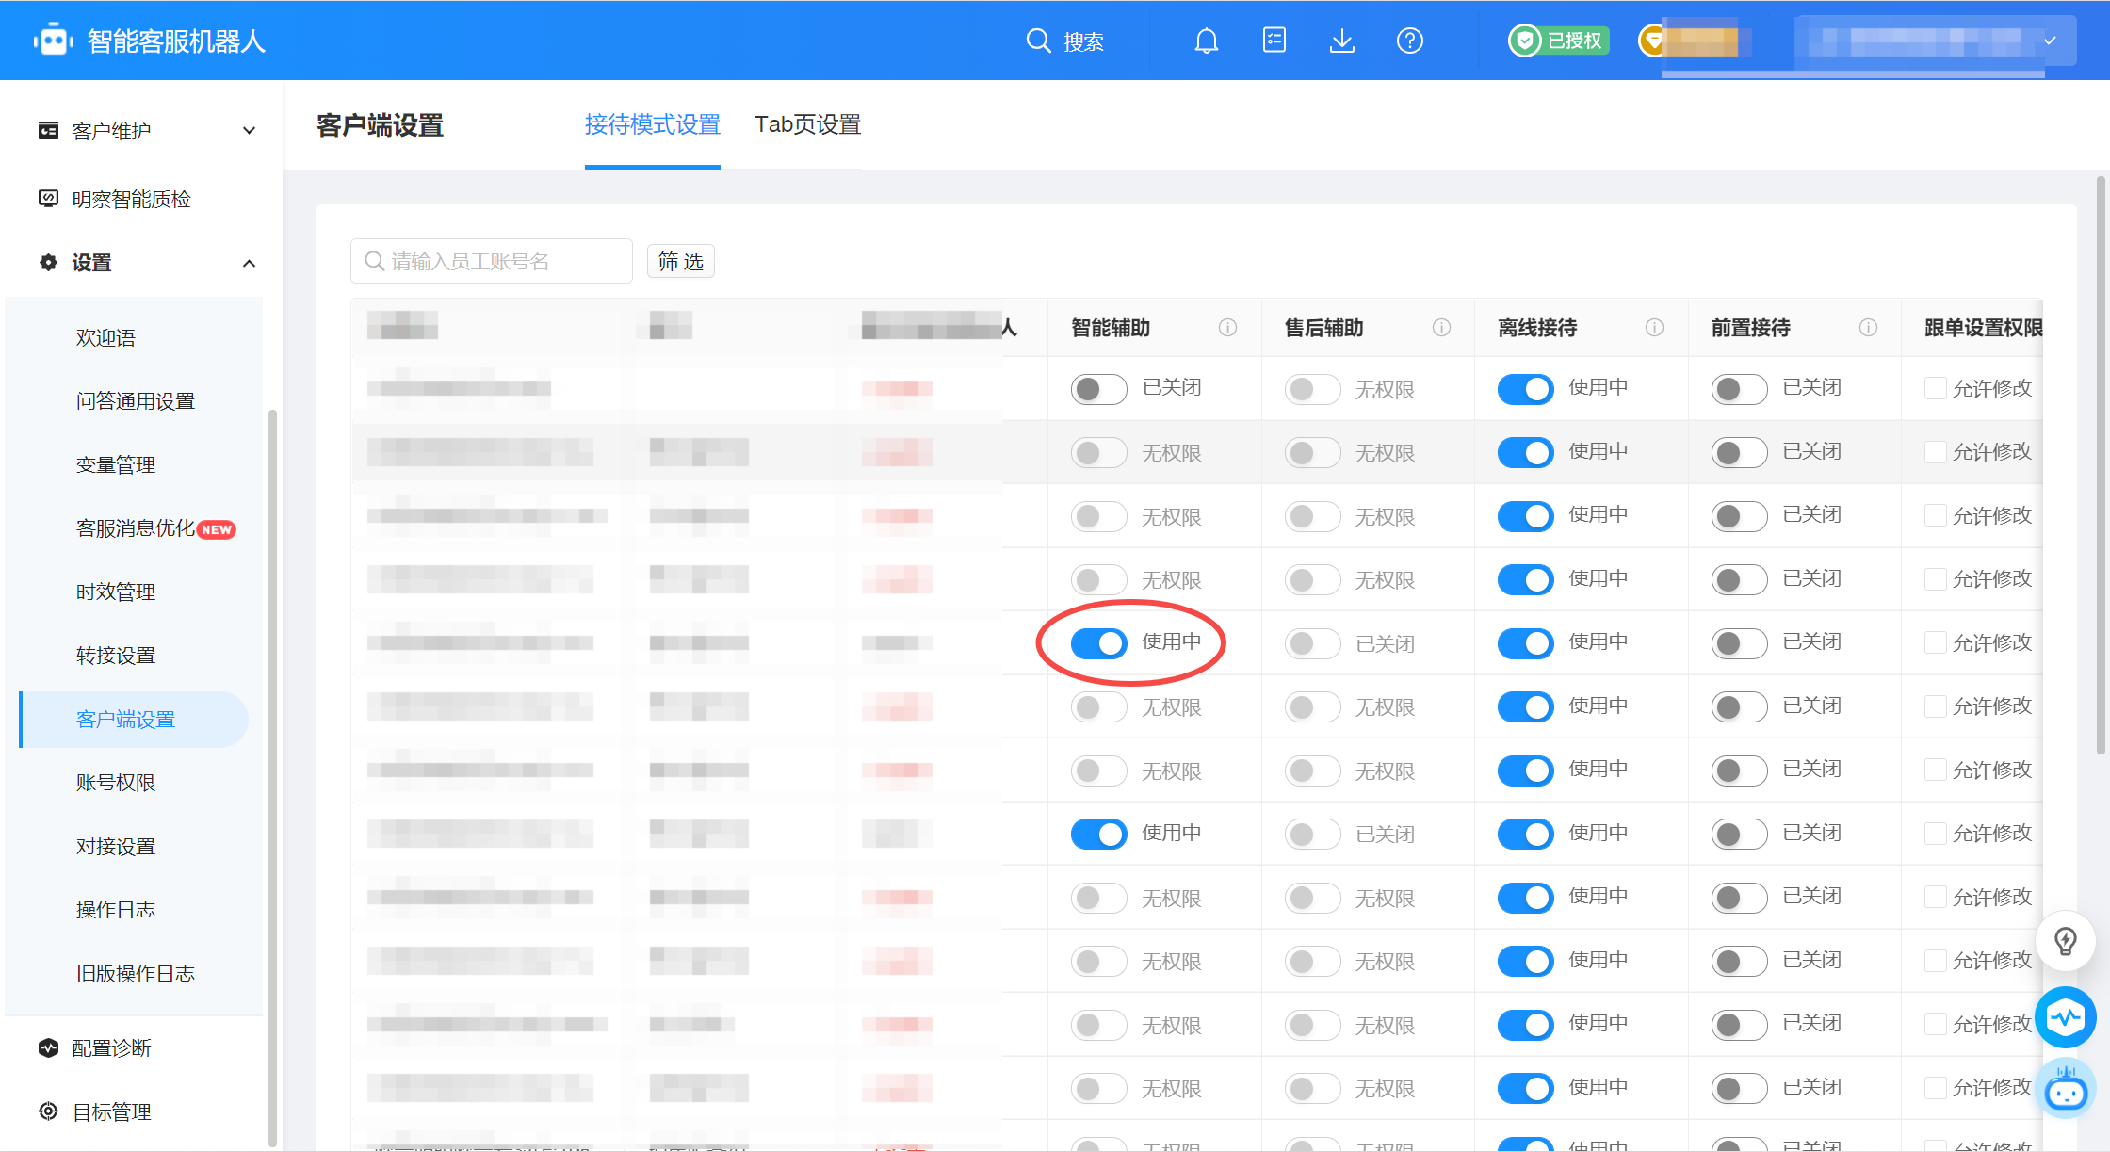The image size is (2110, 1152).
Task: Open the 明察智能质检 menu entry
Action: coord(131,199)
